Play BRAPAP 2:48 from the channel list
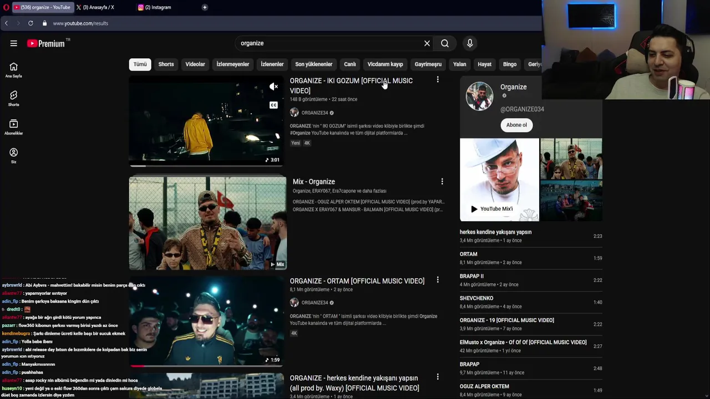710x399 pixels. point(531,368)
